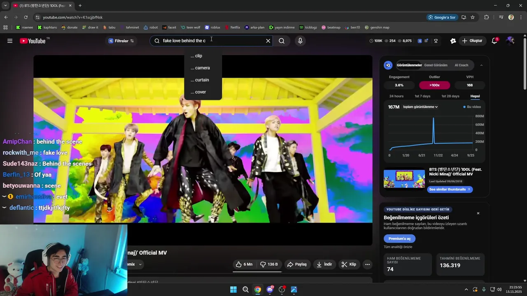The height and width of the screenshot is (296, 527).
Task: Dislike the video (136 B)
Action: click(269, 264)
